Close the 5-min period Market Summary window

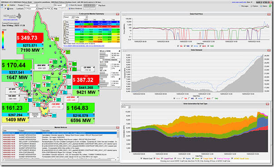[x=117, y=14]
